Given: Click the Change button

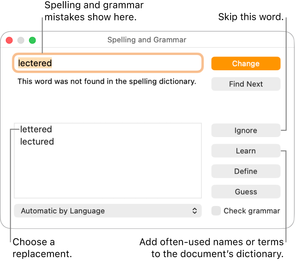Looking at the screenshot, I should 246,63.
